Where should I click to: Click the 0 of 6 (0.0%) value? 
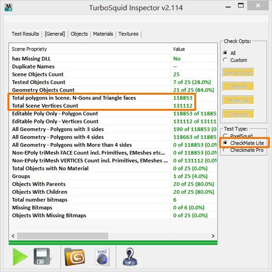189,208
